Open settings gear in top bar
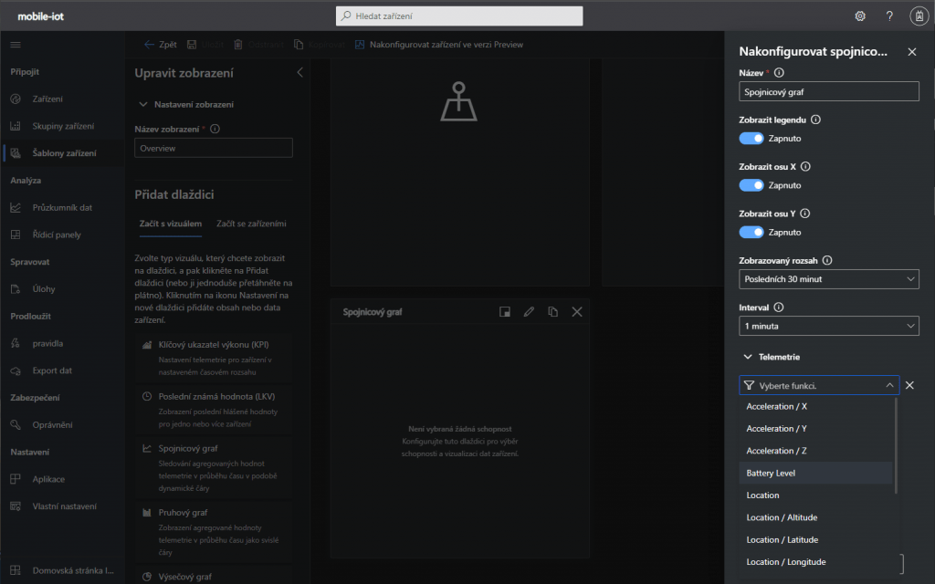The width and height of the screenshot is (935, 584). (859, 16)
